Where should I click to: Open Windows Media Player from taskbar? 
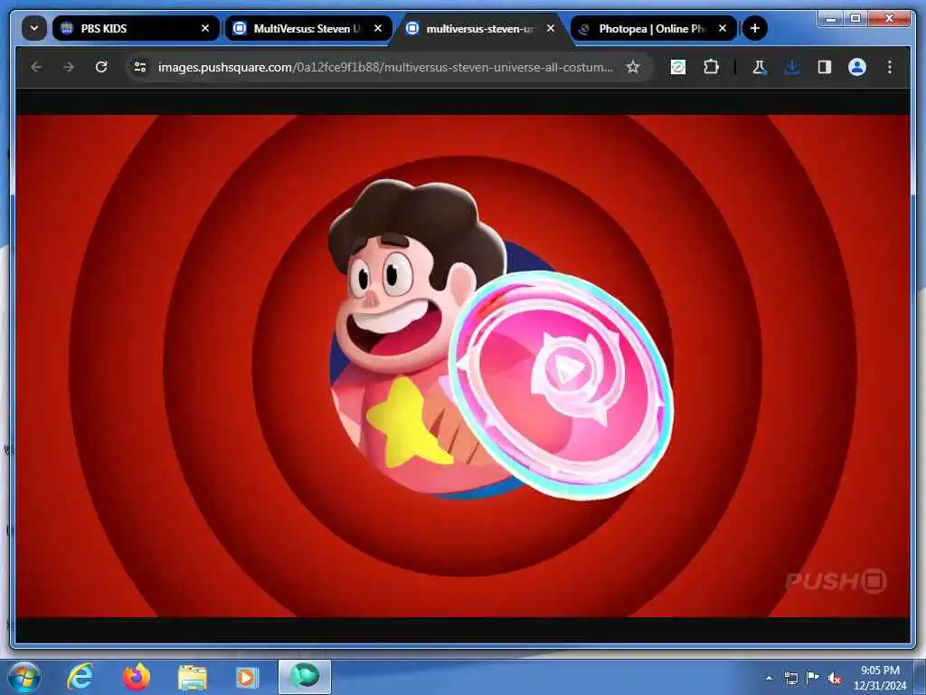[247, 678]
